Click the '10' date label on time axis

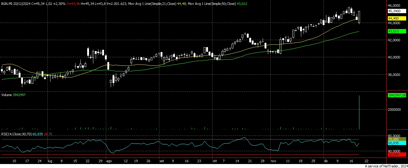(14, 161)
